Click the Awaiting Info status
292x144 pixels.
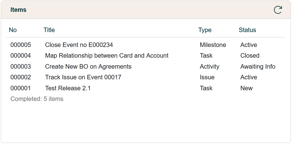[258, 67]
